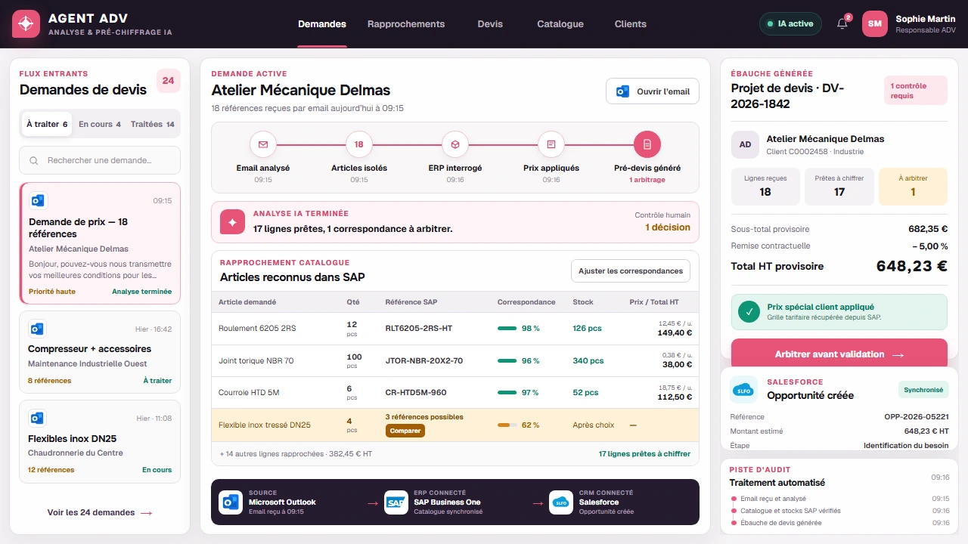This screenshot has height=544, width=968.
Task: Click Outlook icon on 09:15 request card
Action: click(38, 201)
